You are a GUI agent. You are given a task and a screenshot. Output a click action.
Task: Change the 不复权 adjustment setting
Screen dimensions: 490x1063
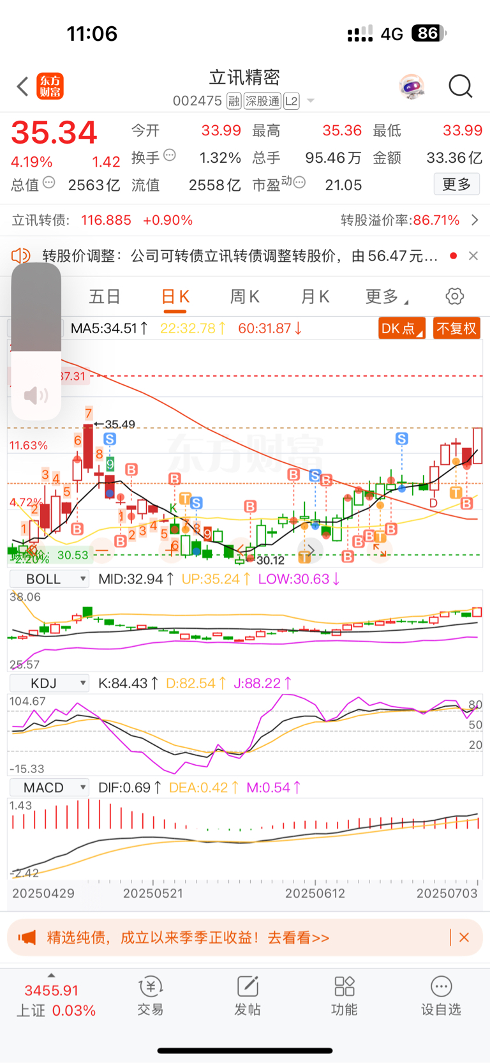457,329
